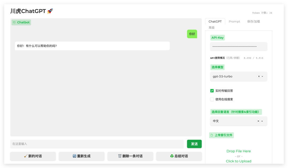Clear the gpt-3.5-turbo selection with the × icon

[258, 76]
